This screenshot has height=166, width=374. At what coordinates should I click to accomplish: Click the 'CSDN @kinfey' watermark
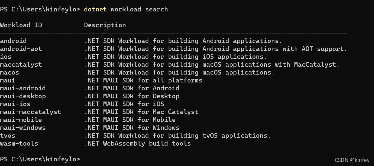tap(352, 160)
